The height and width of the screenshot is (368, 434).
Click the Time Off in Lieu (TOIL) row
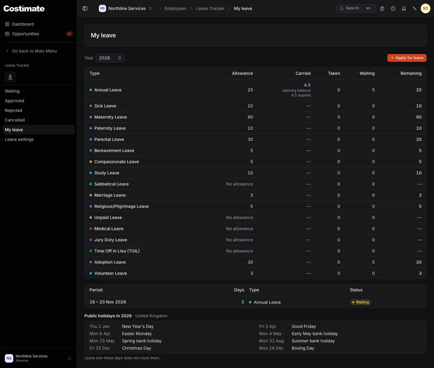pos(256,251)
